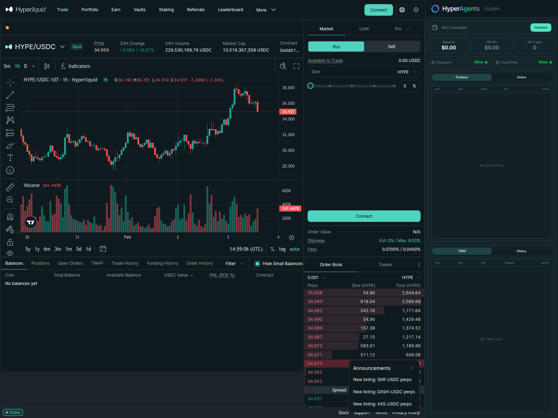Select the trend line drawing tool

pyautogui.click(x=10, y=95)
